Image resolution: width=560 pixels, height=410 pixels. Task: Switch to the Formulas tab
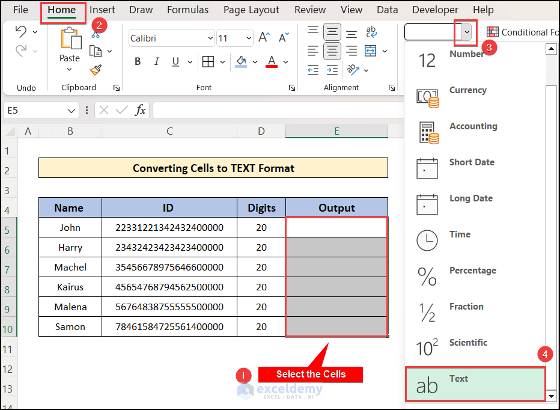click(188, 10)
